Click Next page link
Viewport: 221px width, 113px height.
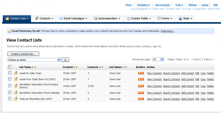tap(208, 59)
